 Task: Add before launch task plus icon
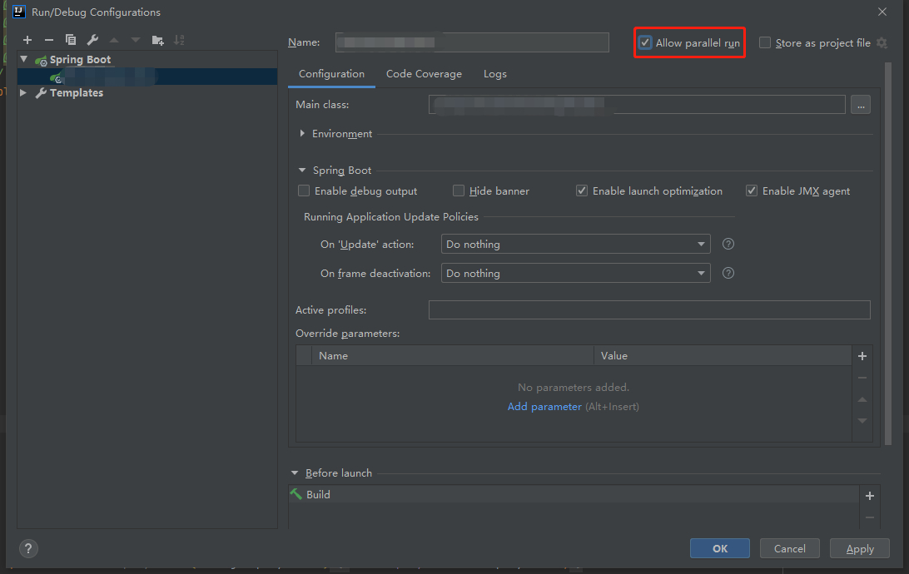(x=870, y=496)
